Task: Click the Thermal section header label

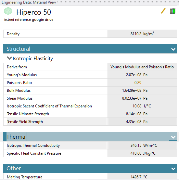Action: pos(17,137)
